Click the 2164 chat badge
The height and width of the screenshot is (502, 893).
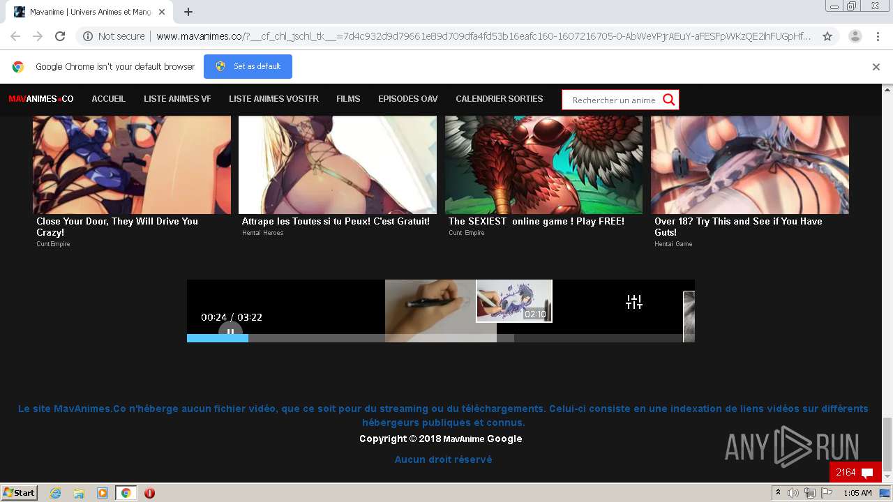pyautogui.click(x=855, y=472)
